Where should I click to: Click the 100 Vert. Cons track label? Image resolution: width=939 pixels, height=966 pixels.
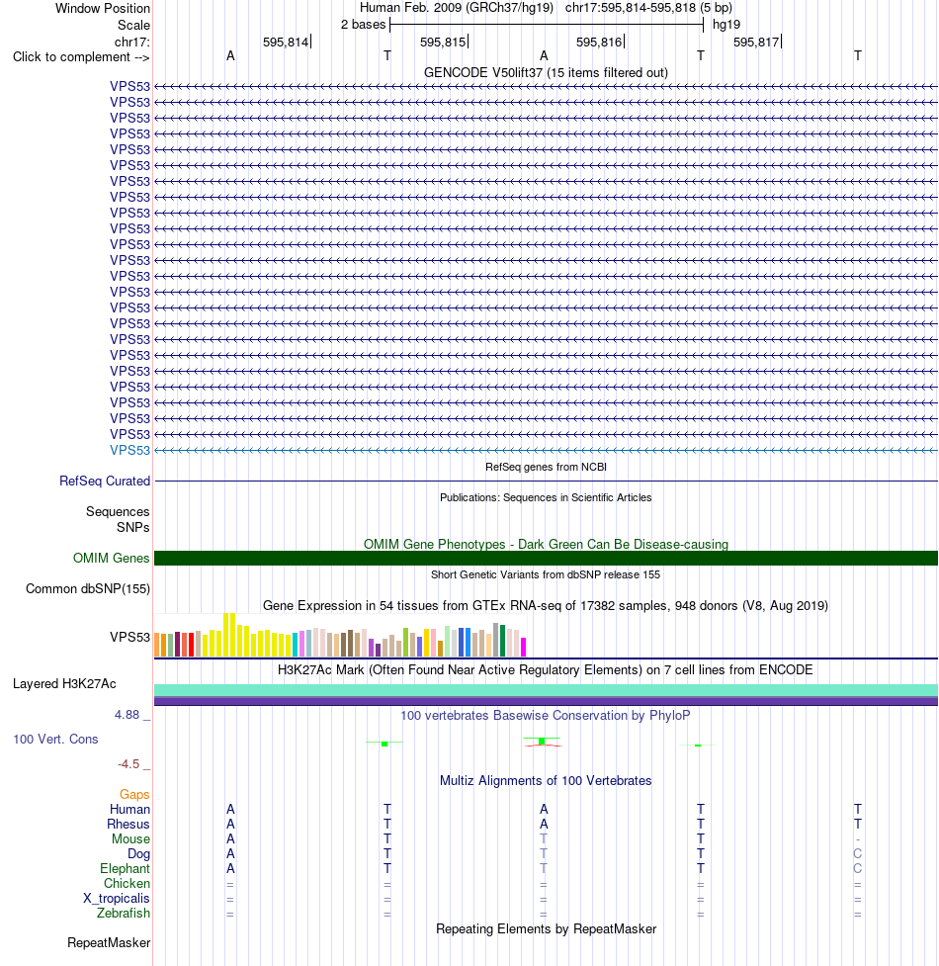55,740
